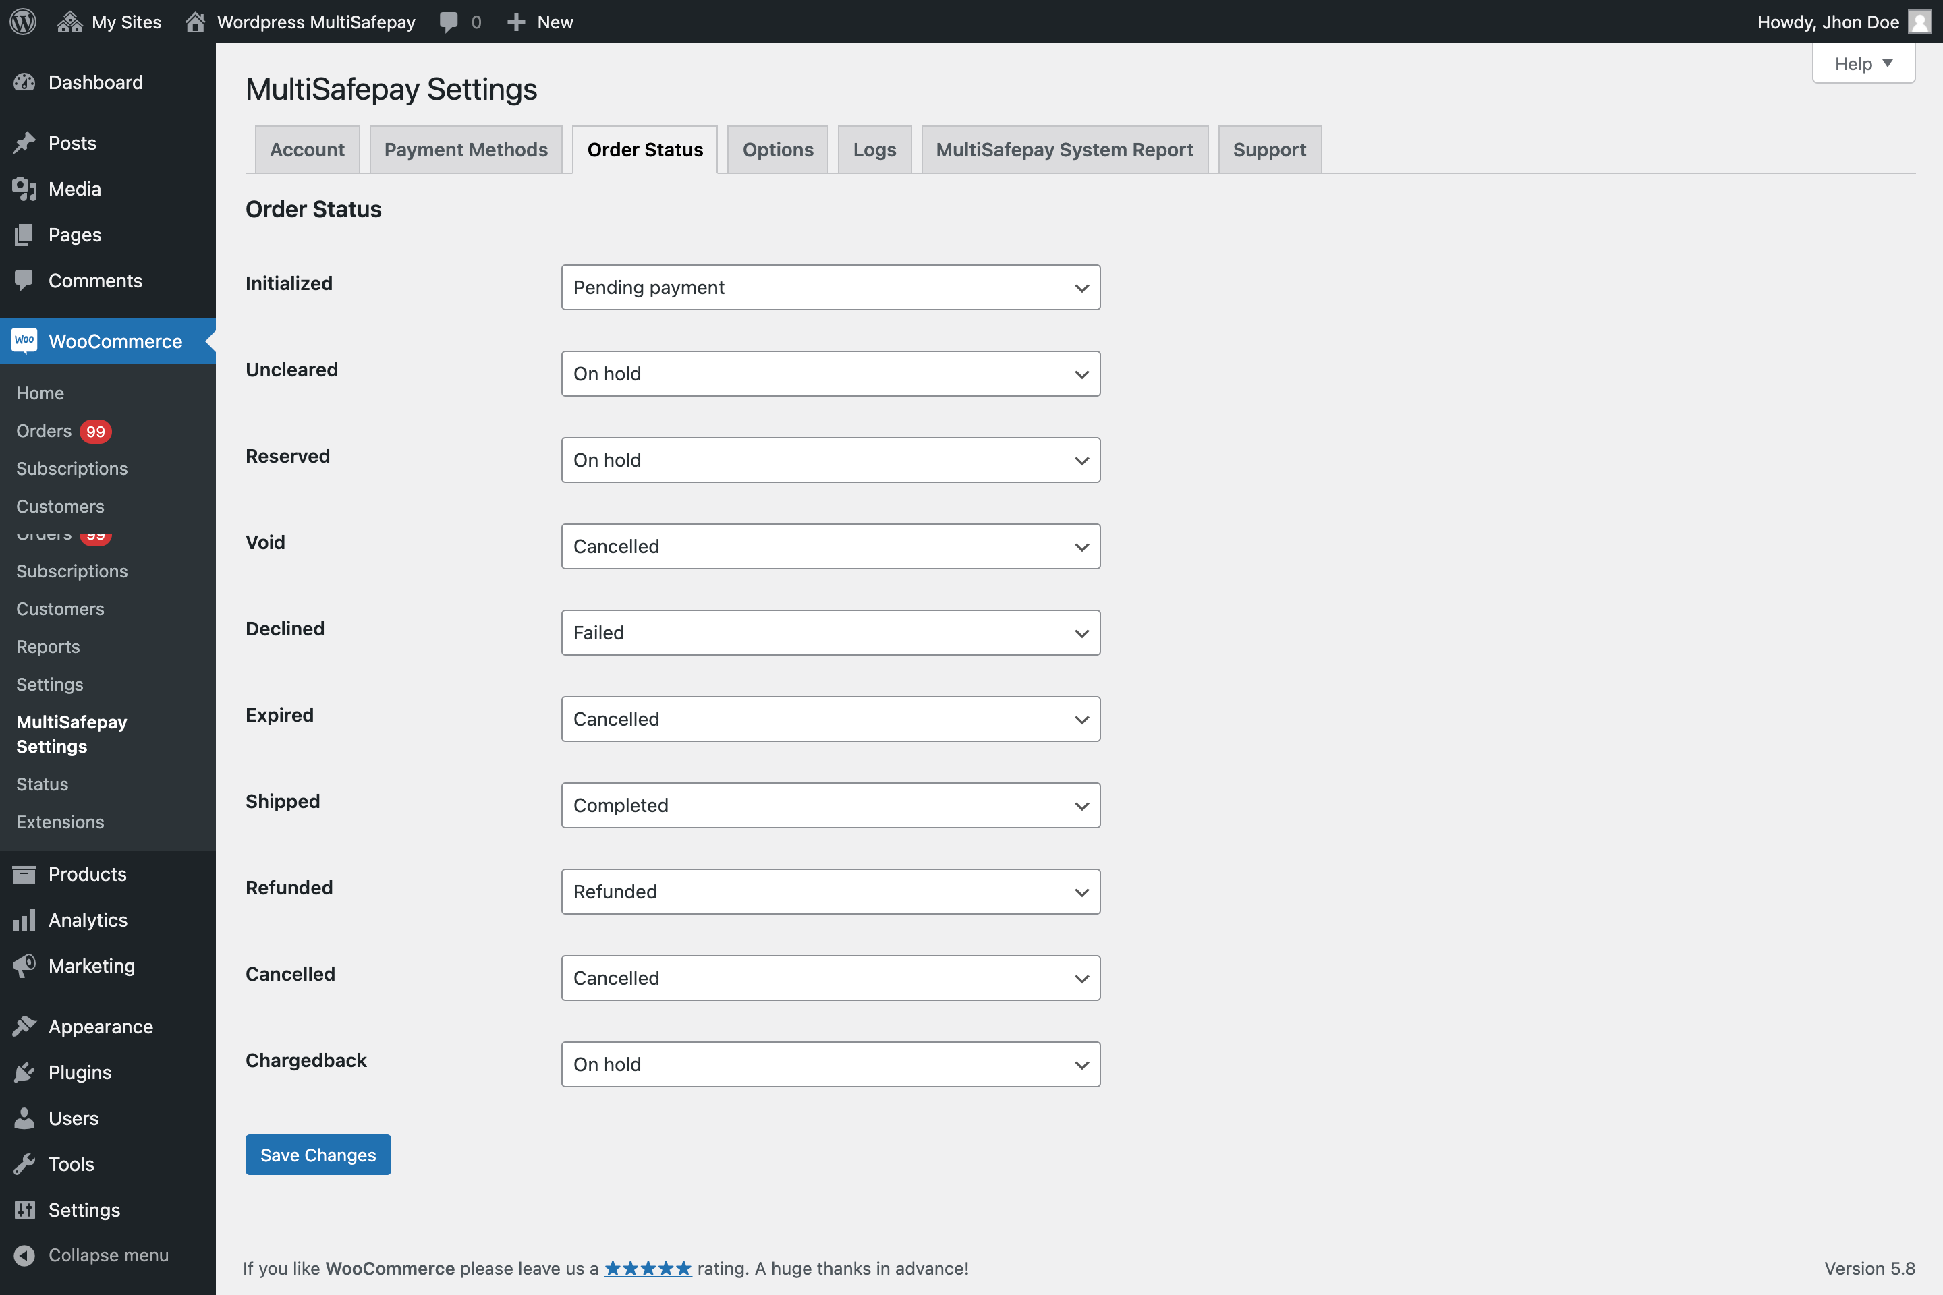The height and width of the screenshot is (1295, 1943).
Task: Switch to the Options tab
Action: click(777, 150)
